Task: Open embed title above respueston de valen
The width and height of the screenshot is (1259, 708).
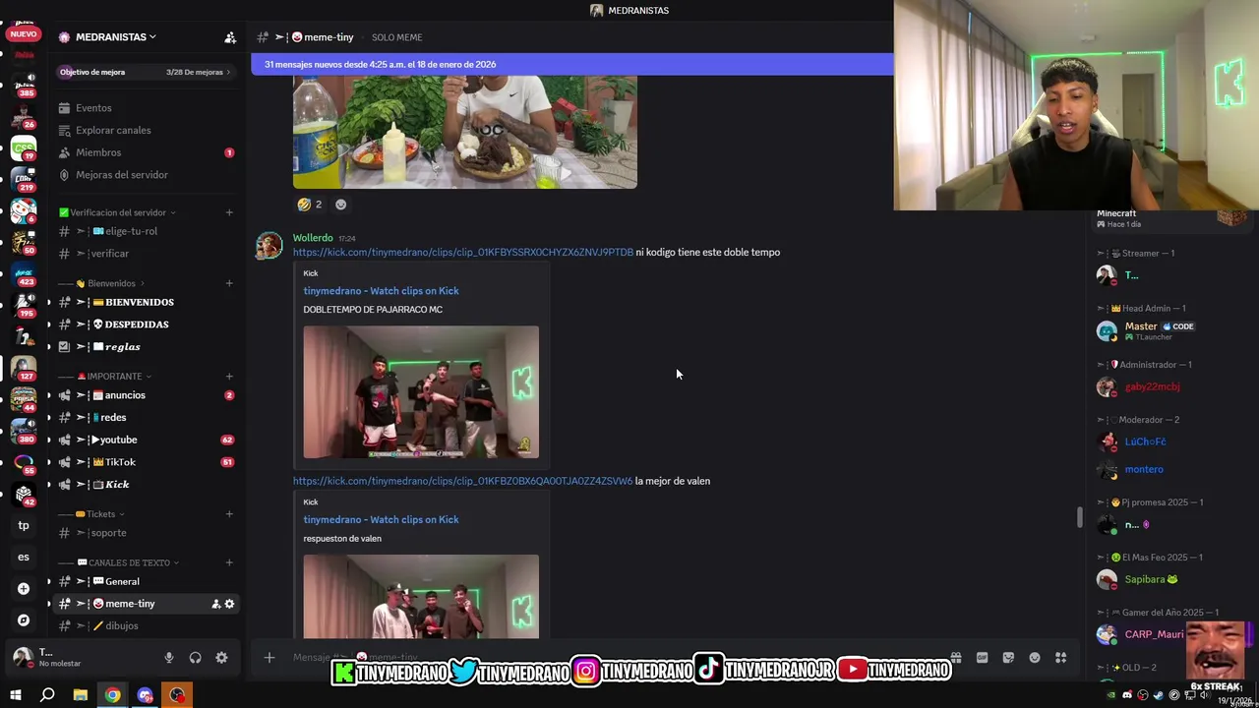Action: (381, 520)
